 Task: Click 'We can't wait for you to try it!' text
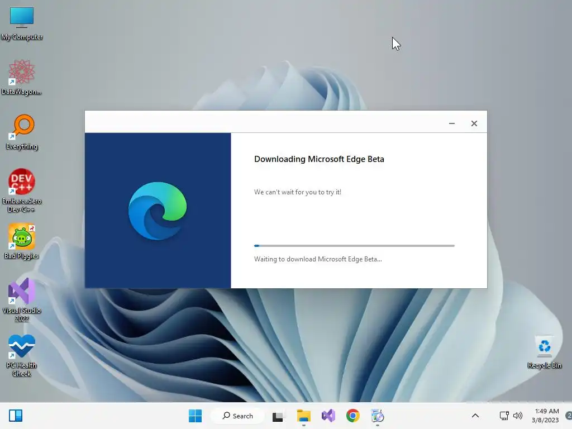click(x=298, y=192)
